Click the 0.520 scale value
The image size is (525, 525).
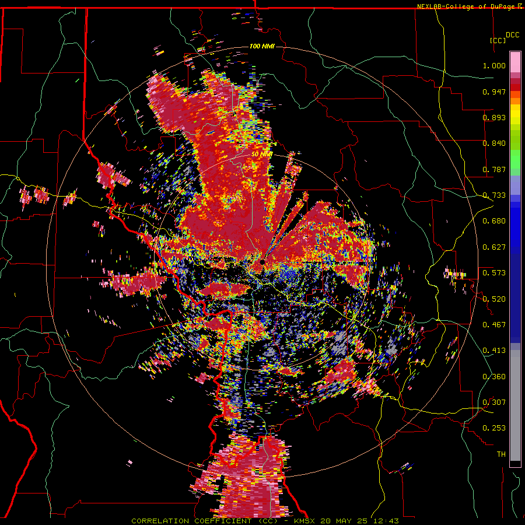pos(494,299)
